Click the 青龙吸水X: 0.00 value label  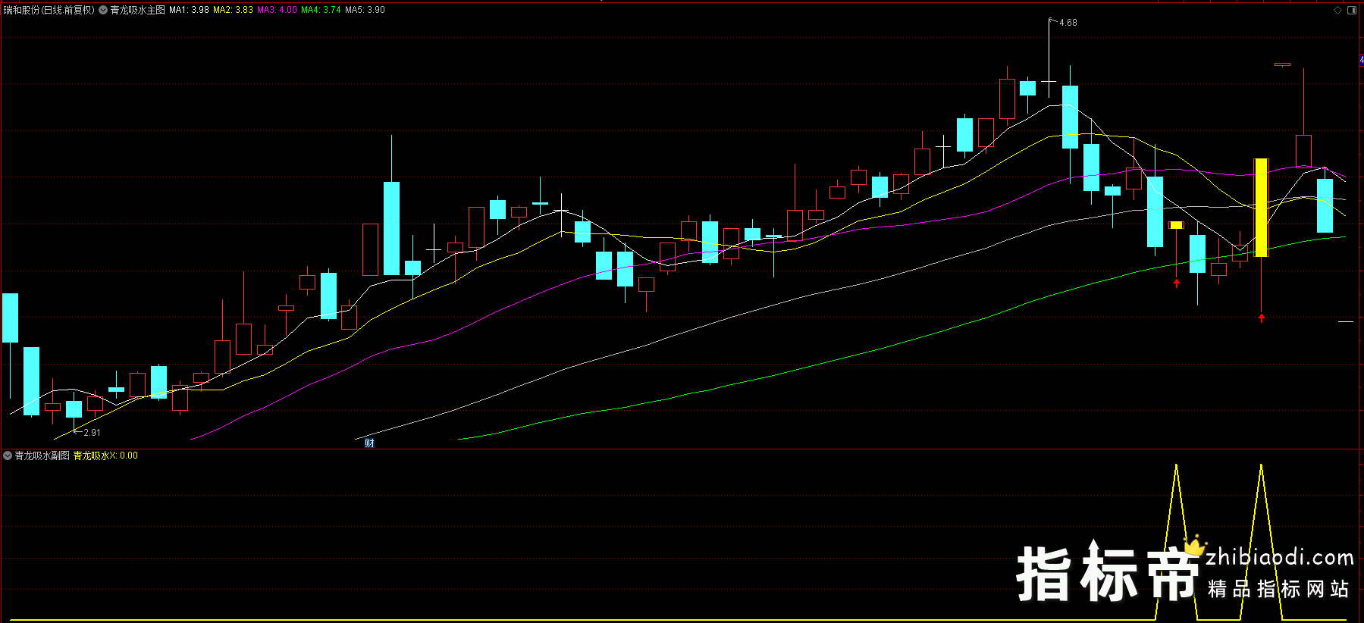pos(105,456)
